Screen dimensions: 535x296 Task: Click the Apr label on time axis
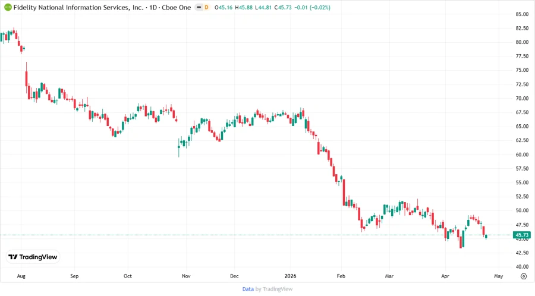pos(445,276)
